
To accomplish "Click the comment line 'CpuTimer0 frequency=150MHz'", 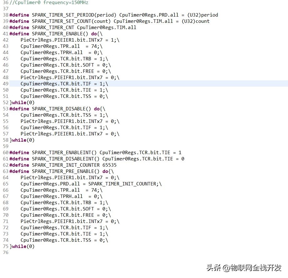I will [49, 3].
